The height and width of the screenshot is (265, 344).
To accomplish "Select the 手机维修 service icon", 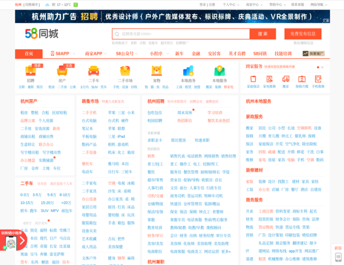I will (318, 79).
